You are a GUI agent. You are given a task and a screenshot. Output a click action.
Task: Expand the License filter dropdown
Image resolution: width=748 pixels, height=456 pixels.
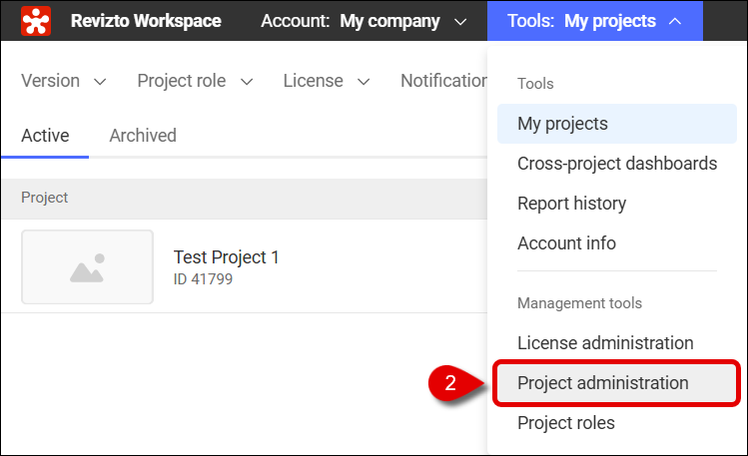(x=327, y=81)
